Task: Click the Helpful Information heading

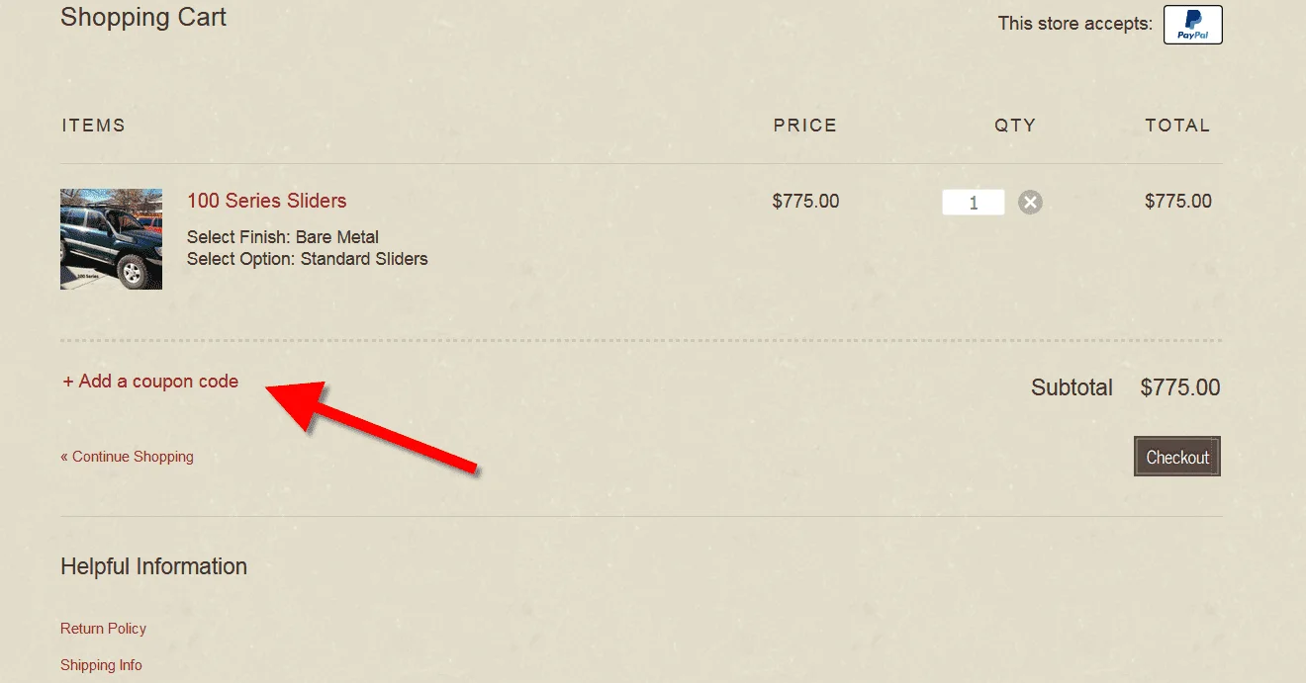Action: click(153, 566)
